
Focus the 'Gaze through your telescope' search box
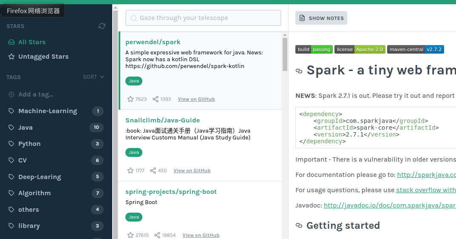(x=203, y=18)
